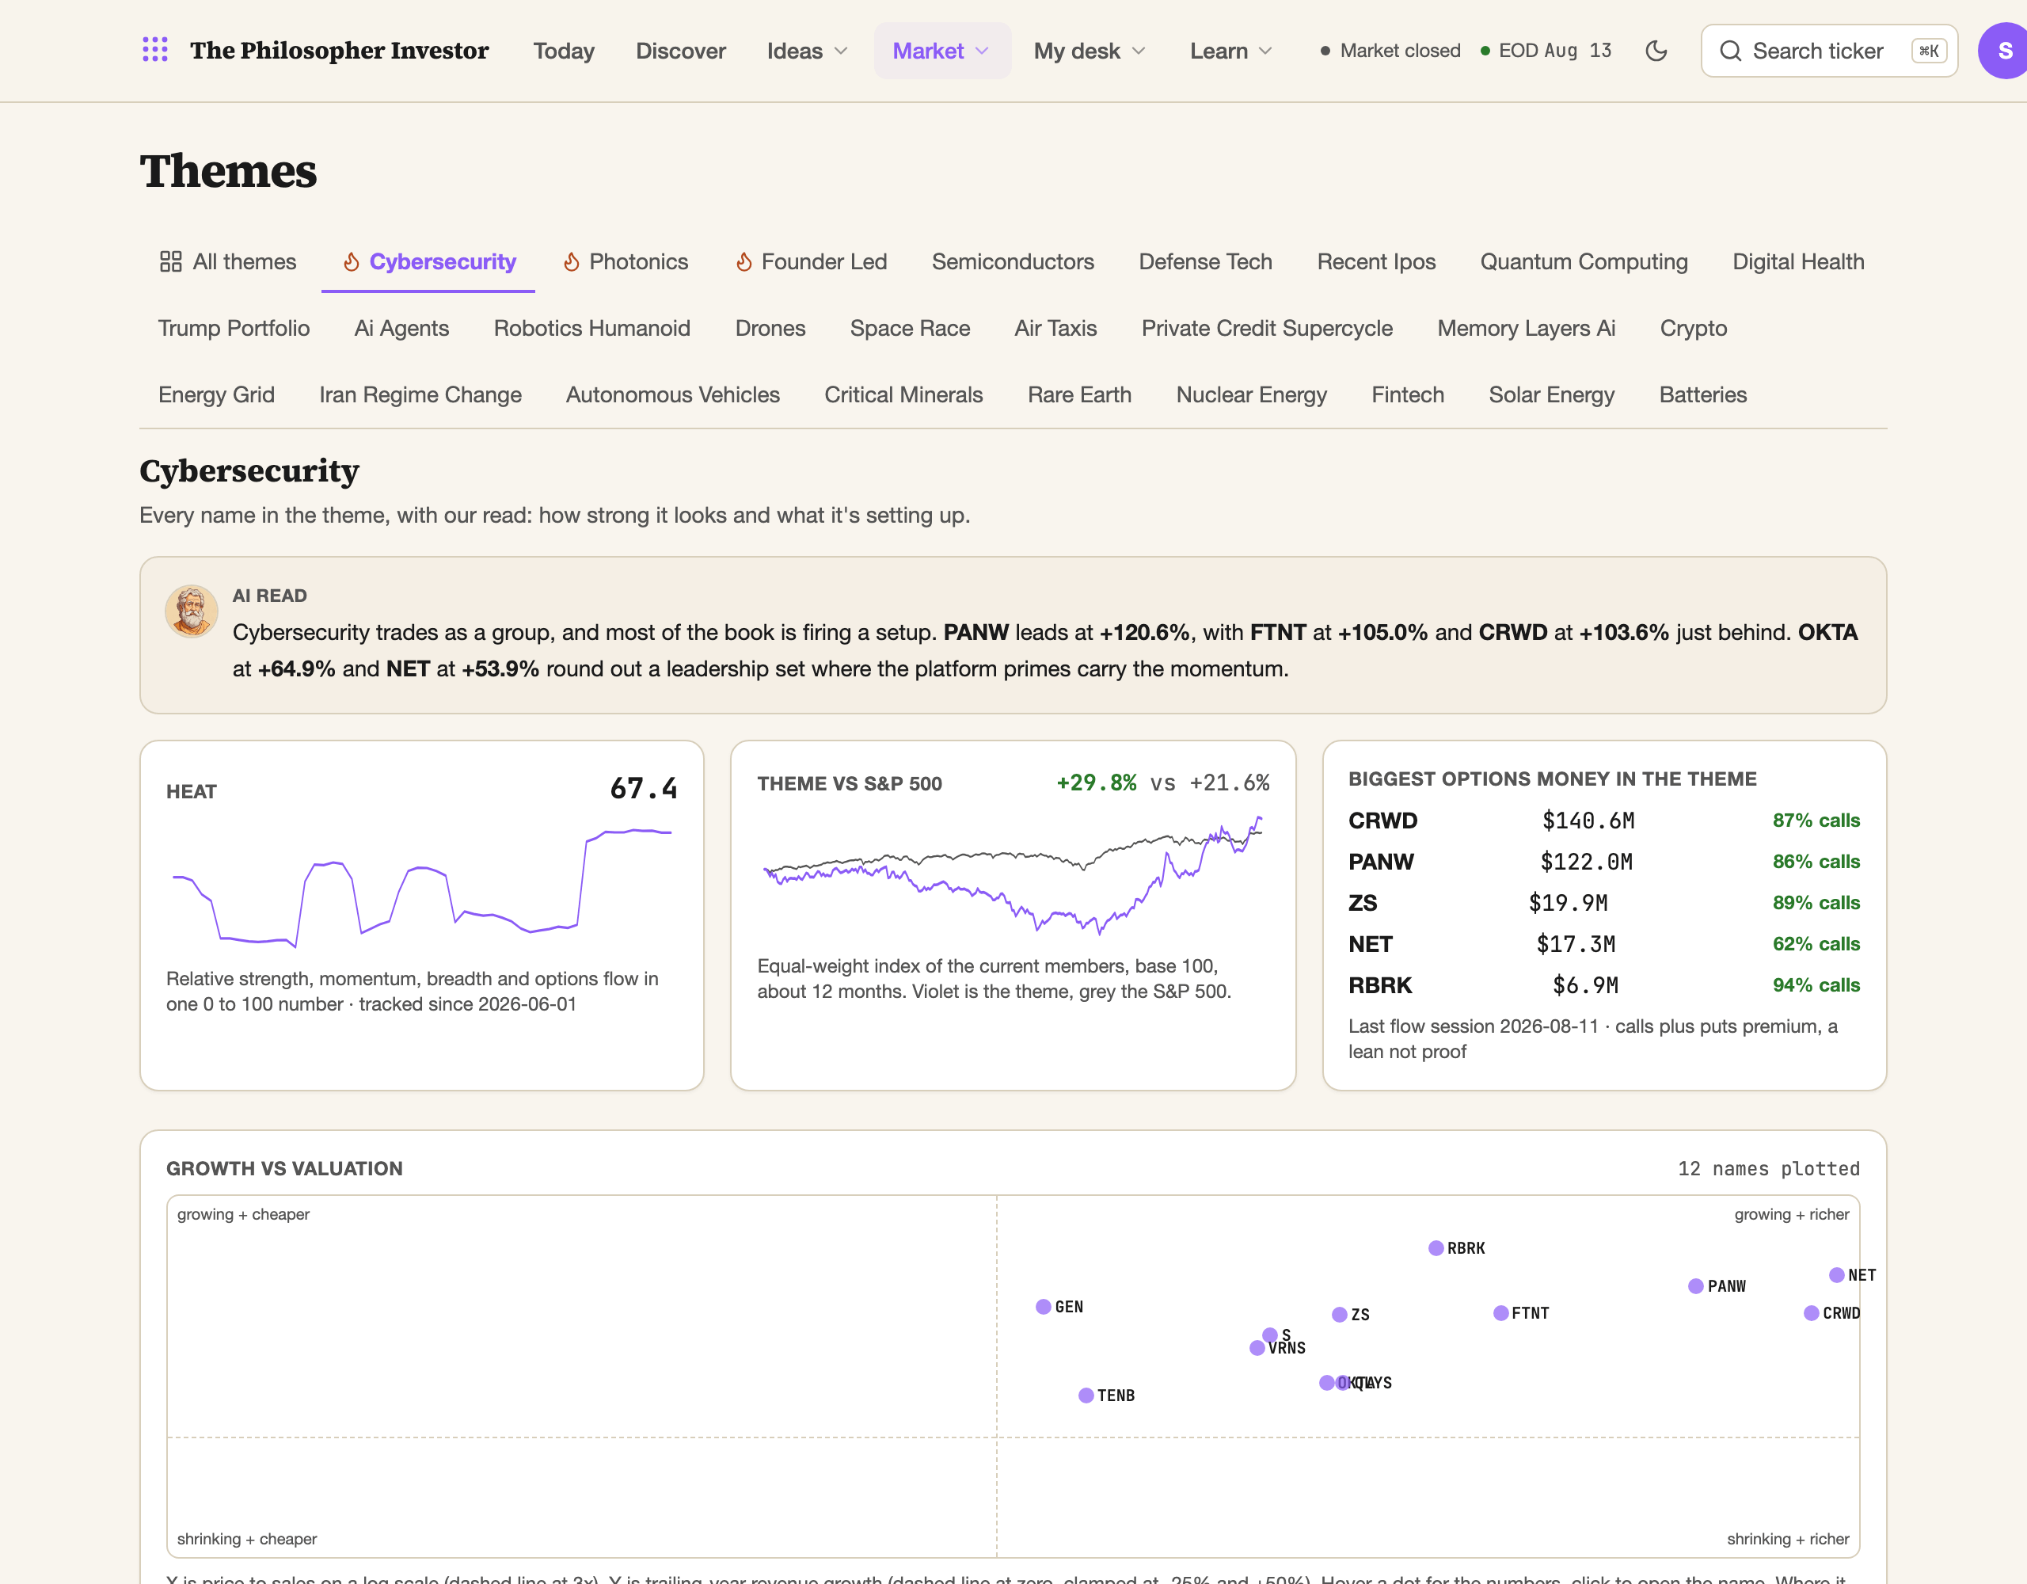Switch to Quantum Computing theme
The height and width of the screenshot is (1584, 2027).
(1584, 262)
